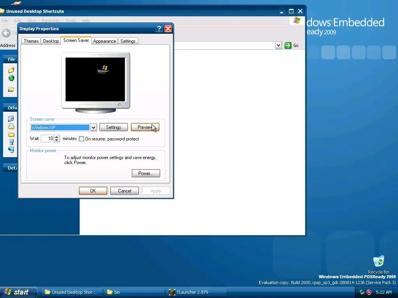The image size is (398, 298).
Task: Click the Back arrow in Explorer window
Action: pyautogui.click(x=6, y=33)
